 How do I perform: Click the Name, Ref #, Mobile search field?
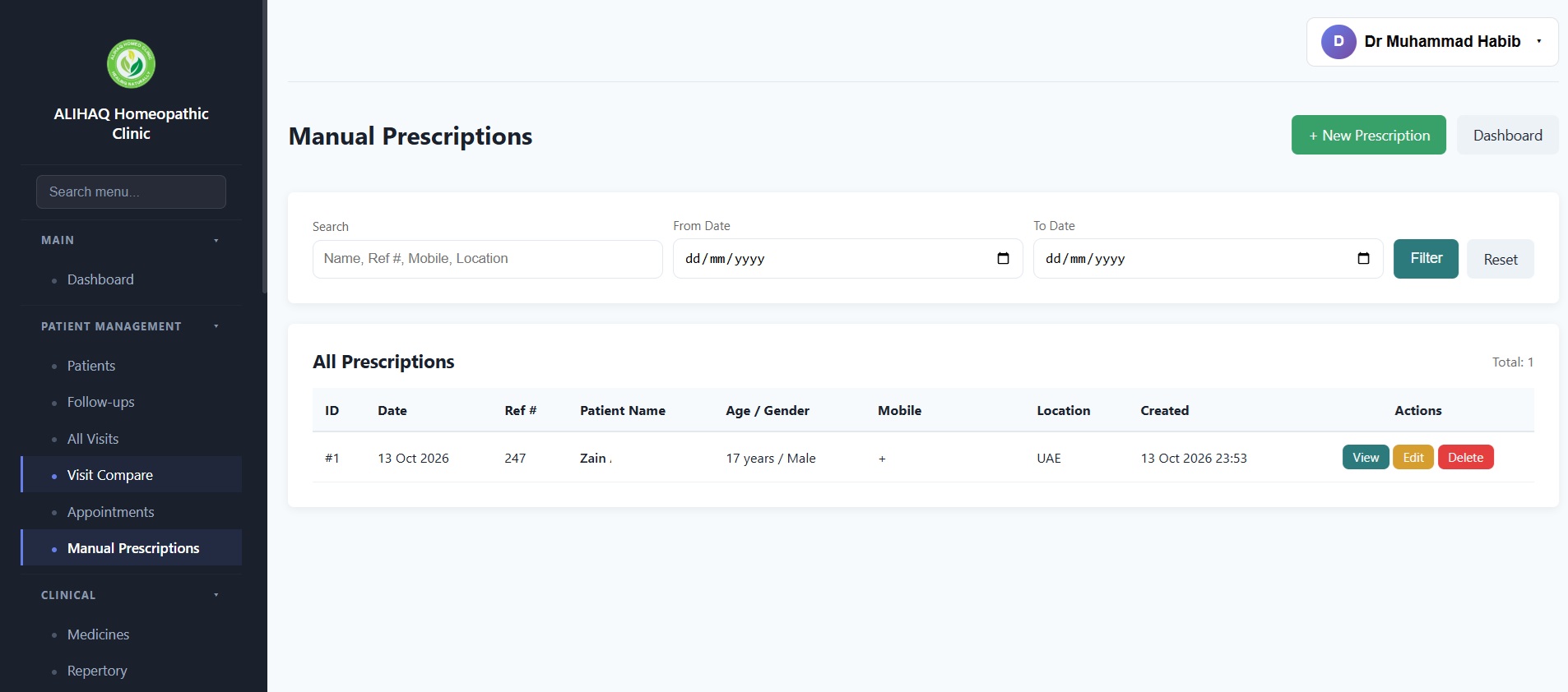point(488,259)
